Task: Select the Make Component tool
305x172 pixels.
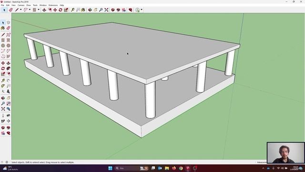Action: 9,23
